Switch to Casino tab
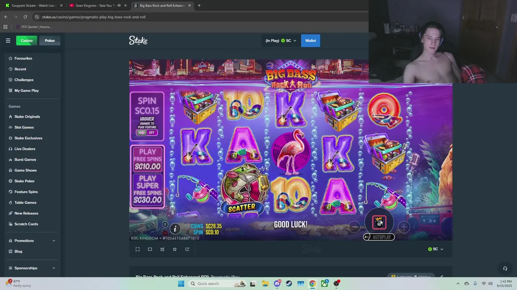This screenshot has width=517, height=290. click(x=27, y=41)
